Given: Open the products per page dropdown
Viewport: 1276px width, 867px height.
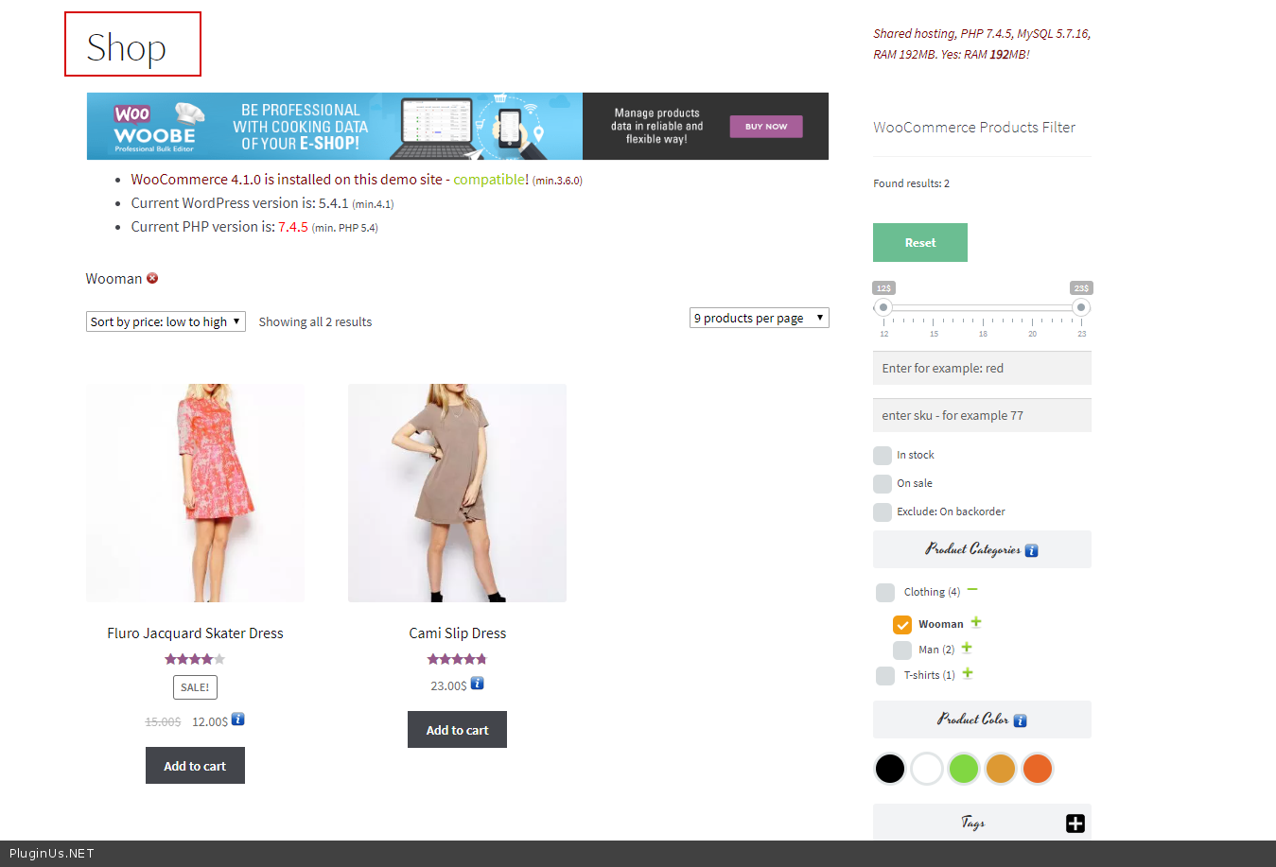Looking at the screenshot, I should (x=759, y=318).
